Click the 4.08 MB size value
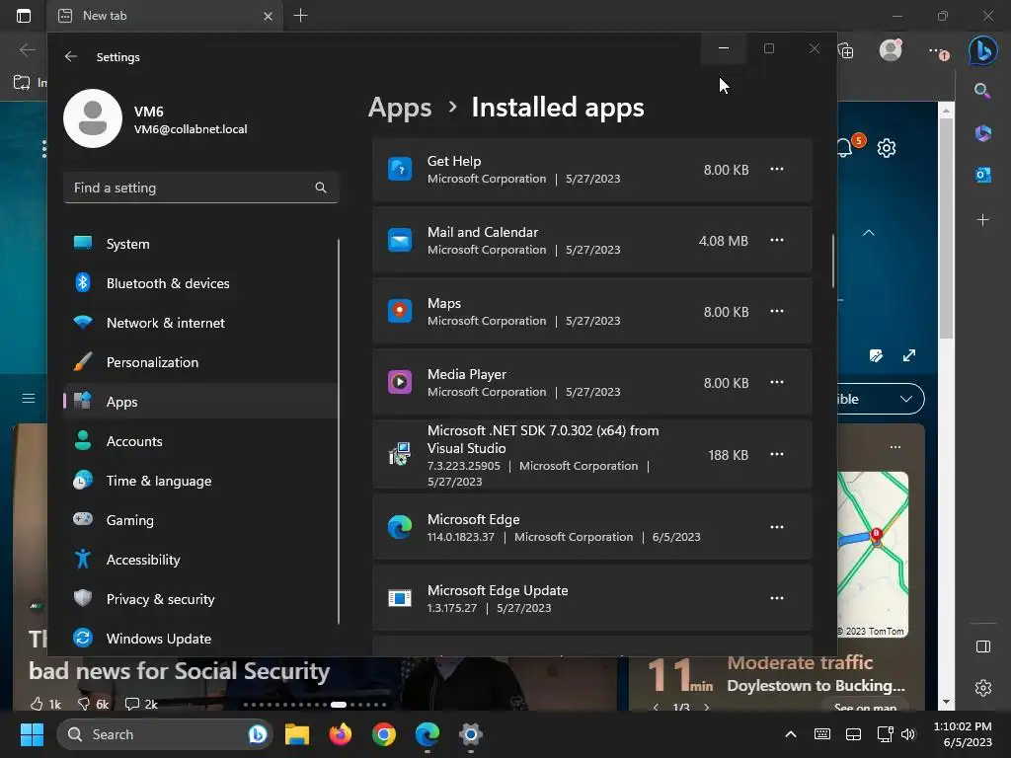This screenshot has width=1011, height=758. click(724, 241)
